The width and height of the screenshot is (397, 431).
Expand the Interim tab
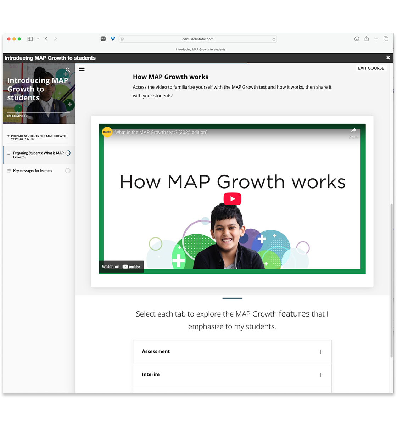click(320, 375)
